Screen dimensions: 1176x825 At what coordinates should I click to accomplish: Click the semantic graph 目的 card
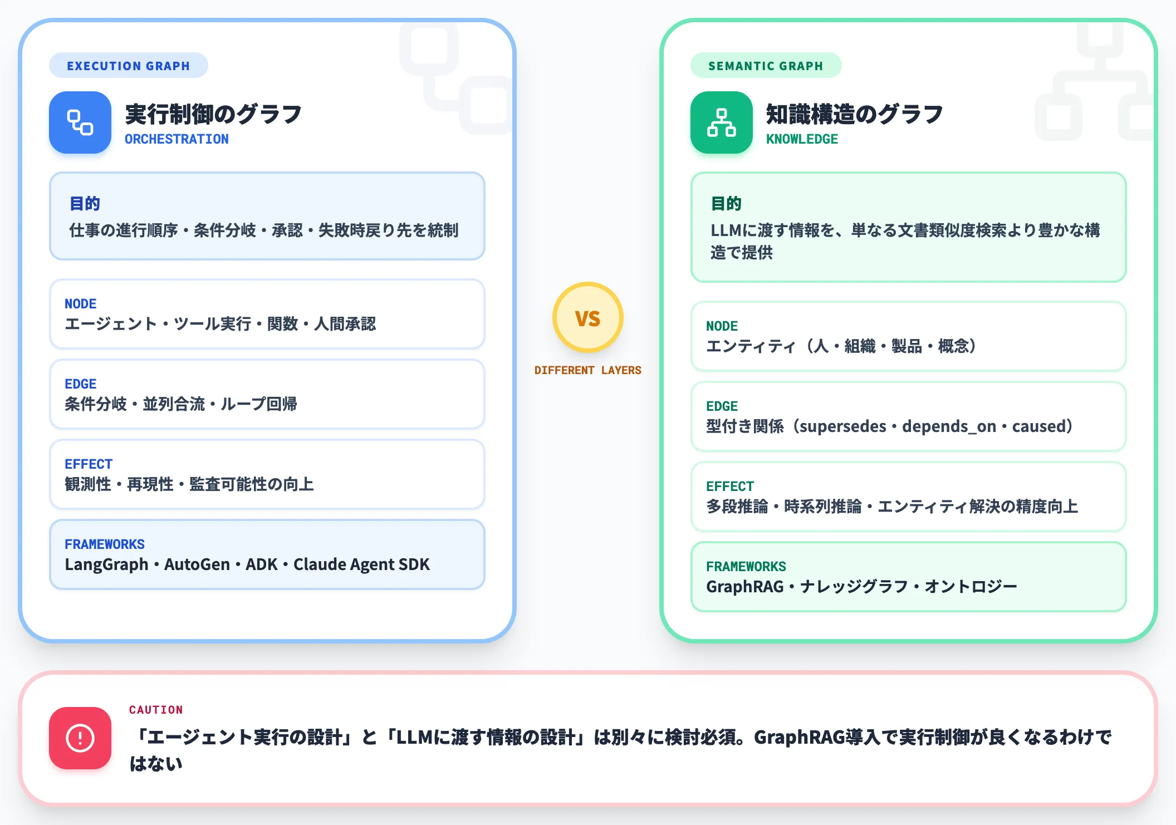909,227
